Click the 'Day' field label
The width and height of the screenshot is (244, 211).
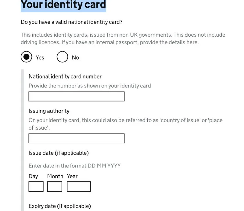tap(33, 176)
